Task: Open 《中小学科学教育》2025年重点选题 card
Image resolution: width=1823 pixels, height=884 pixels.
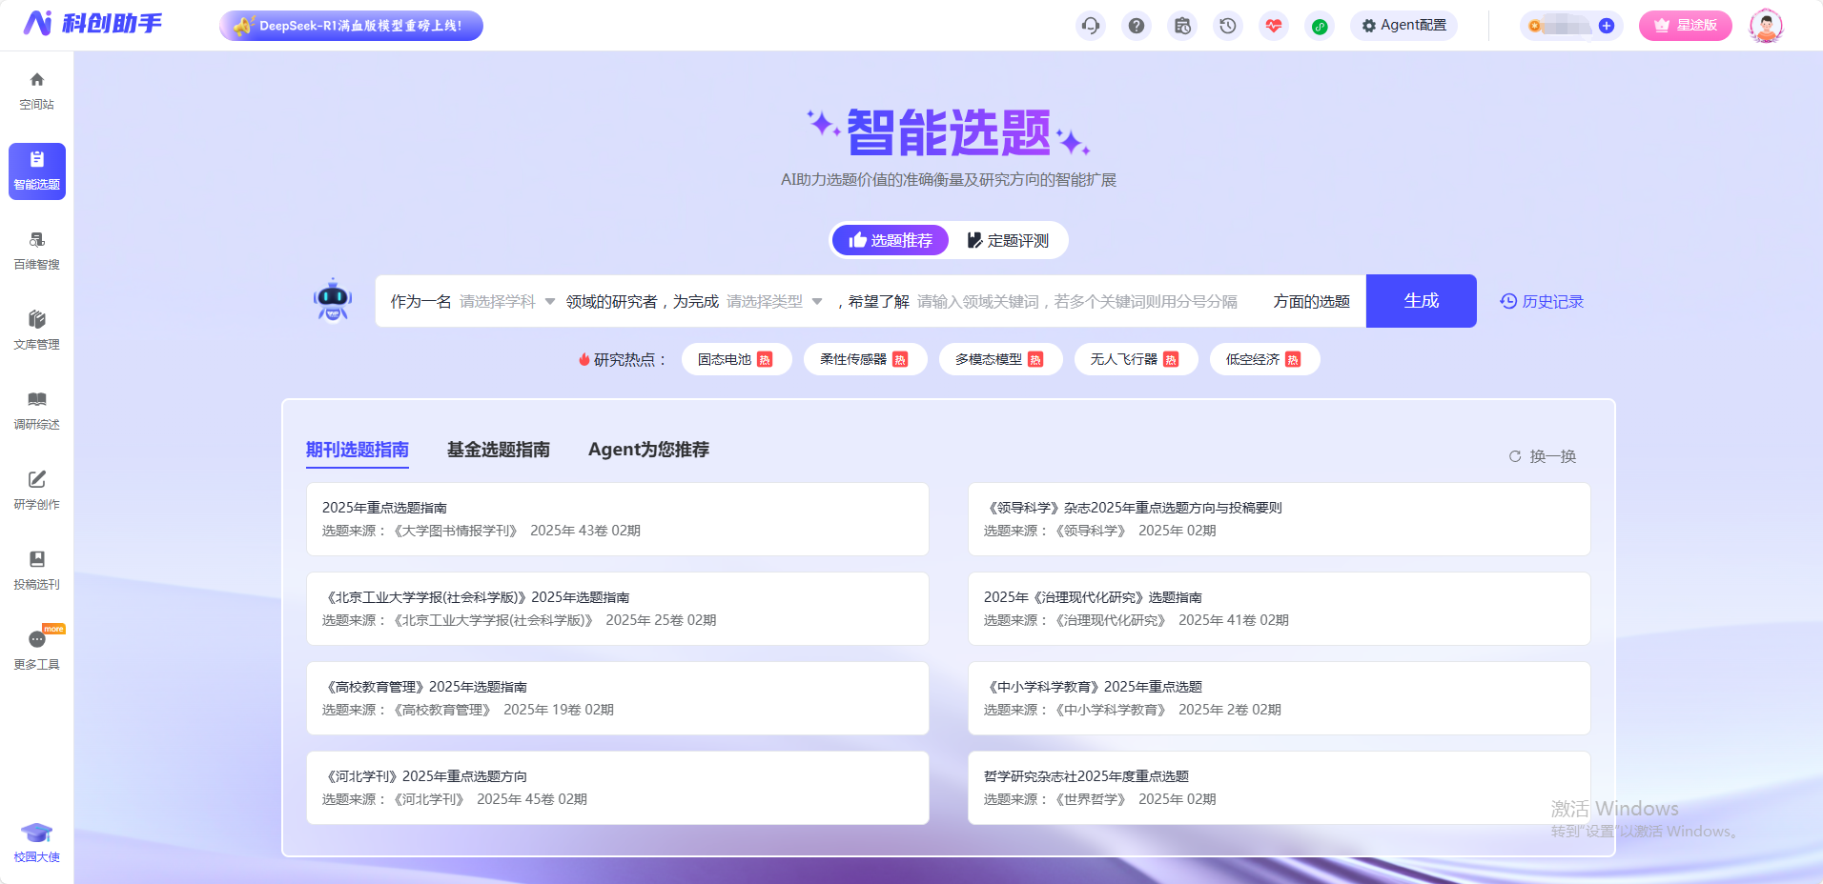Action: coord(1280,698)
